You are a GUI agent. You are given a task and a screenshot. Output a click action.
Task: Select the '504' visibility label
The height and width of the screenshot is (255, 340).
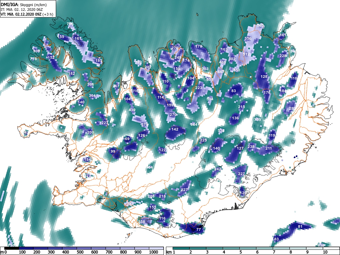tap(210, 99)
